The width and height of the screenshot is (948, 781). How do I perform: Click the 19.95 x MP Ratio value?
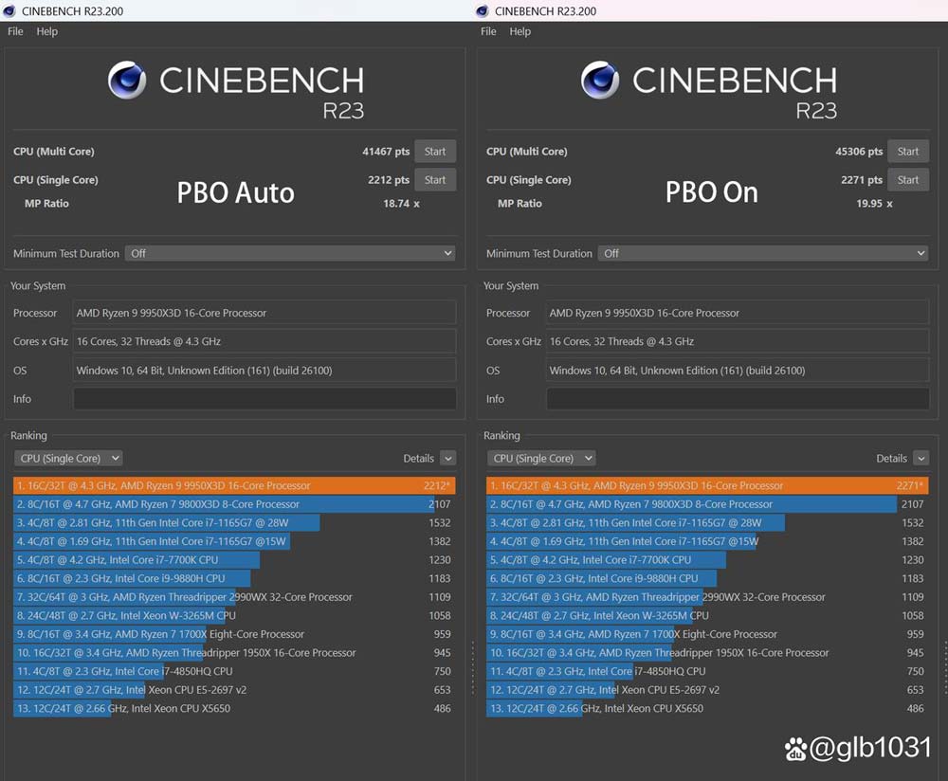pos(874,204)
